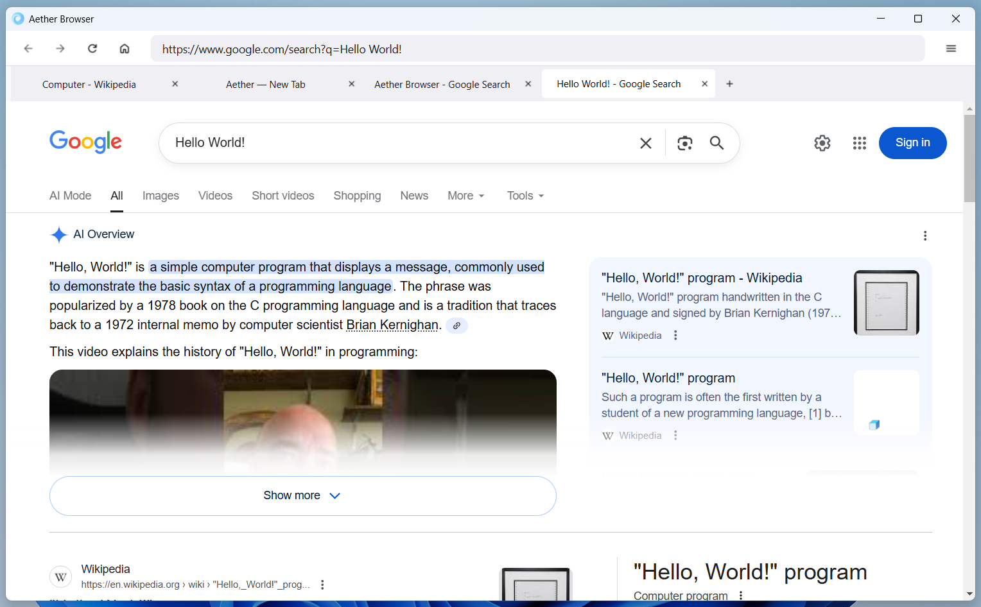Screen dimensions: 981x607
Task: Click the Hello, World! program Wikipedia thumbnail
Action: [886, 302]
